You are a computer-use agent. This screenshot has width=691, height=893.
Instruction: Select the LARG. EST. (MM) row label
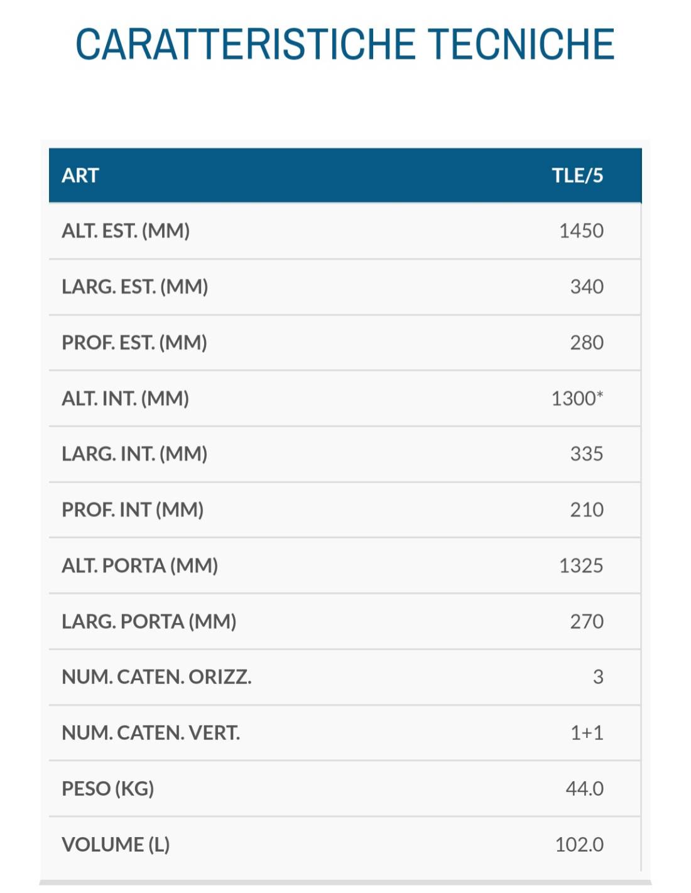[x=134, y=287]
